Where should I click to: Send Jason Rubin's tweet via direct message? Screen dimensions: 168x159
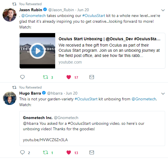92,77
